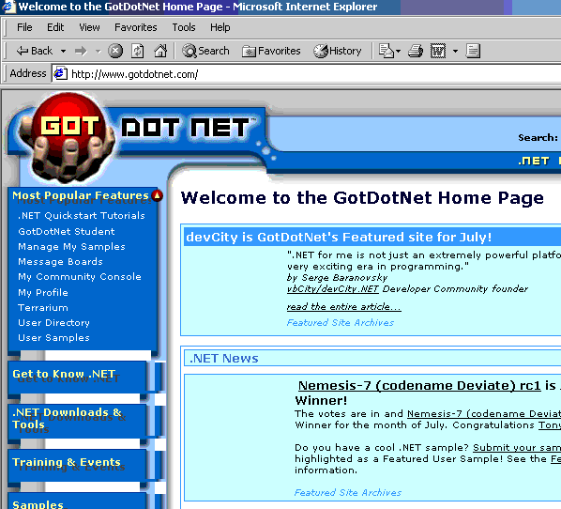Open the Search pane button

[x=205, y=51]
